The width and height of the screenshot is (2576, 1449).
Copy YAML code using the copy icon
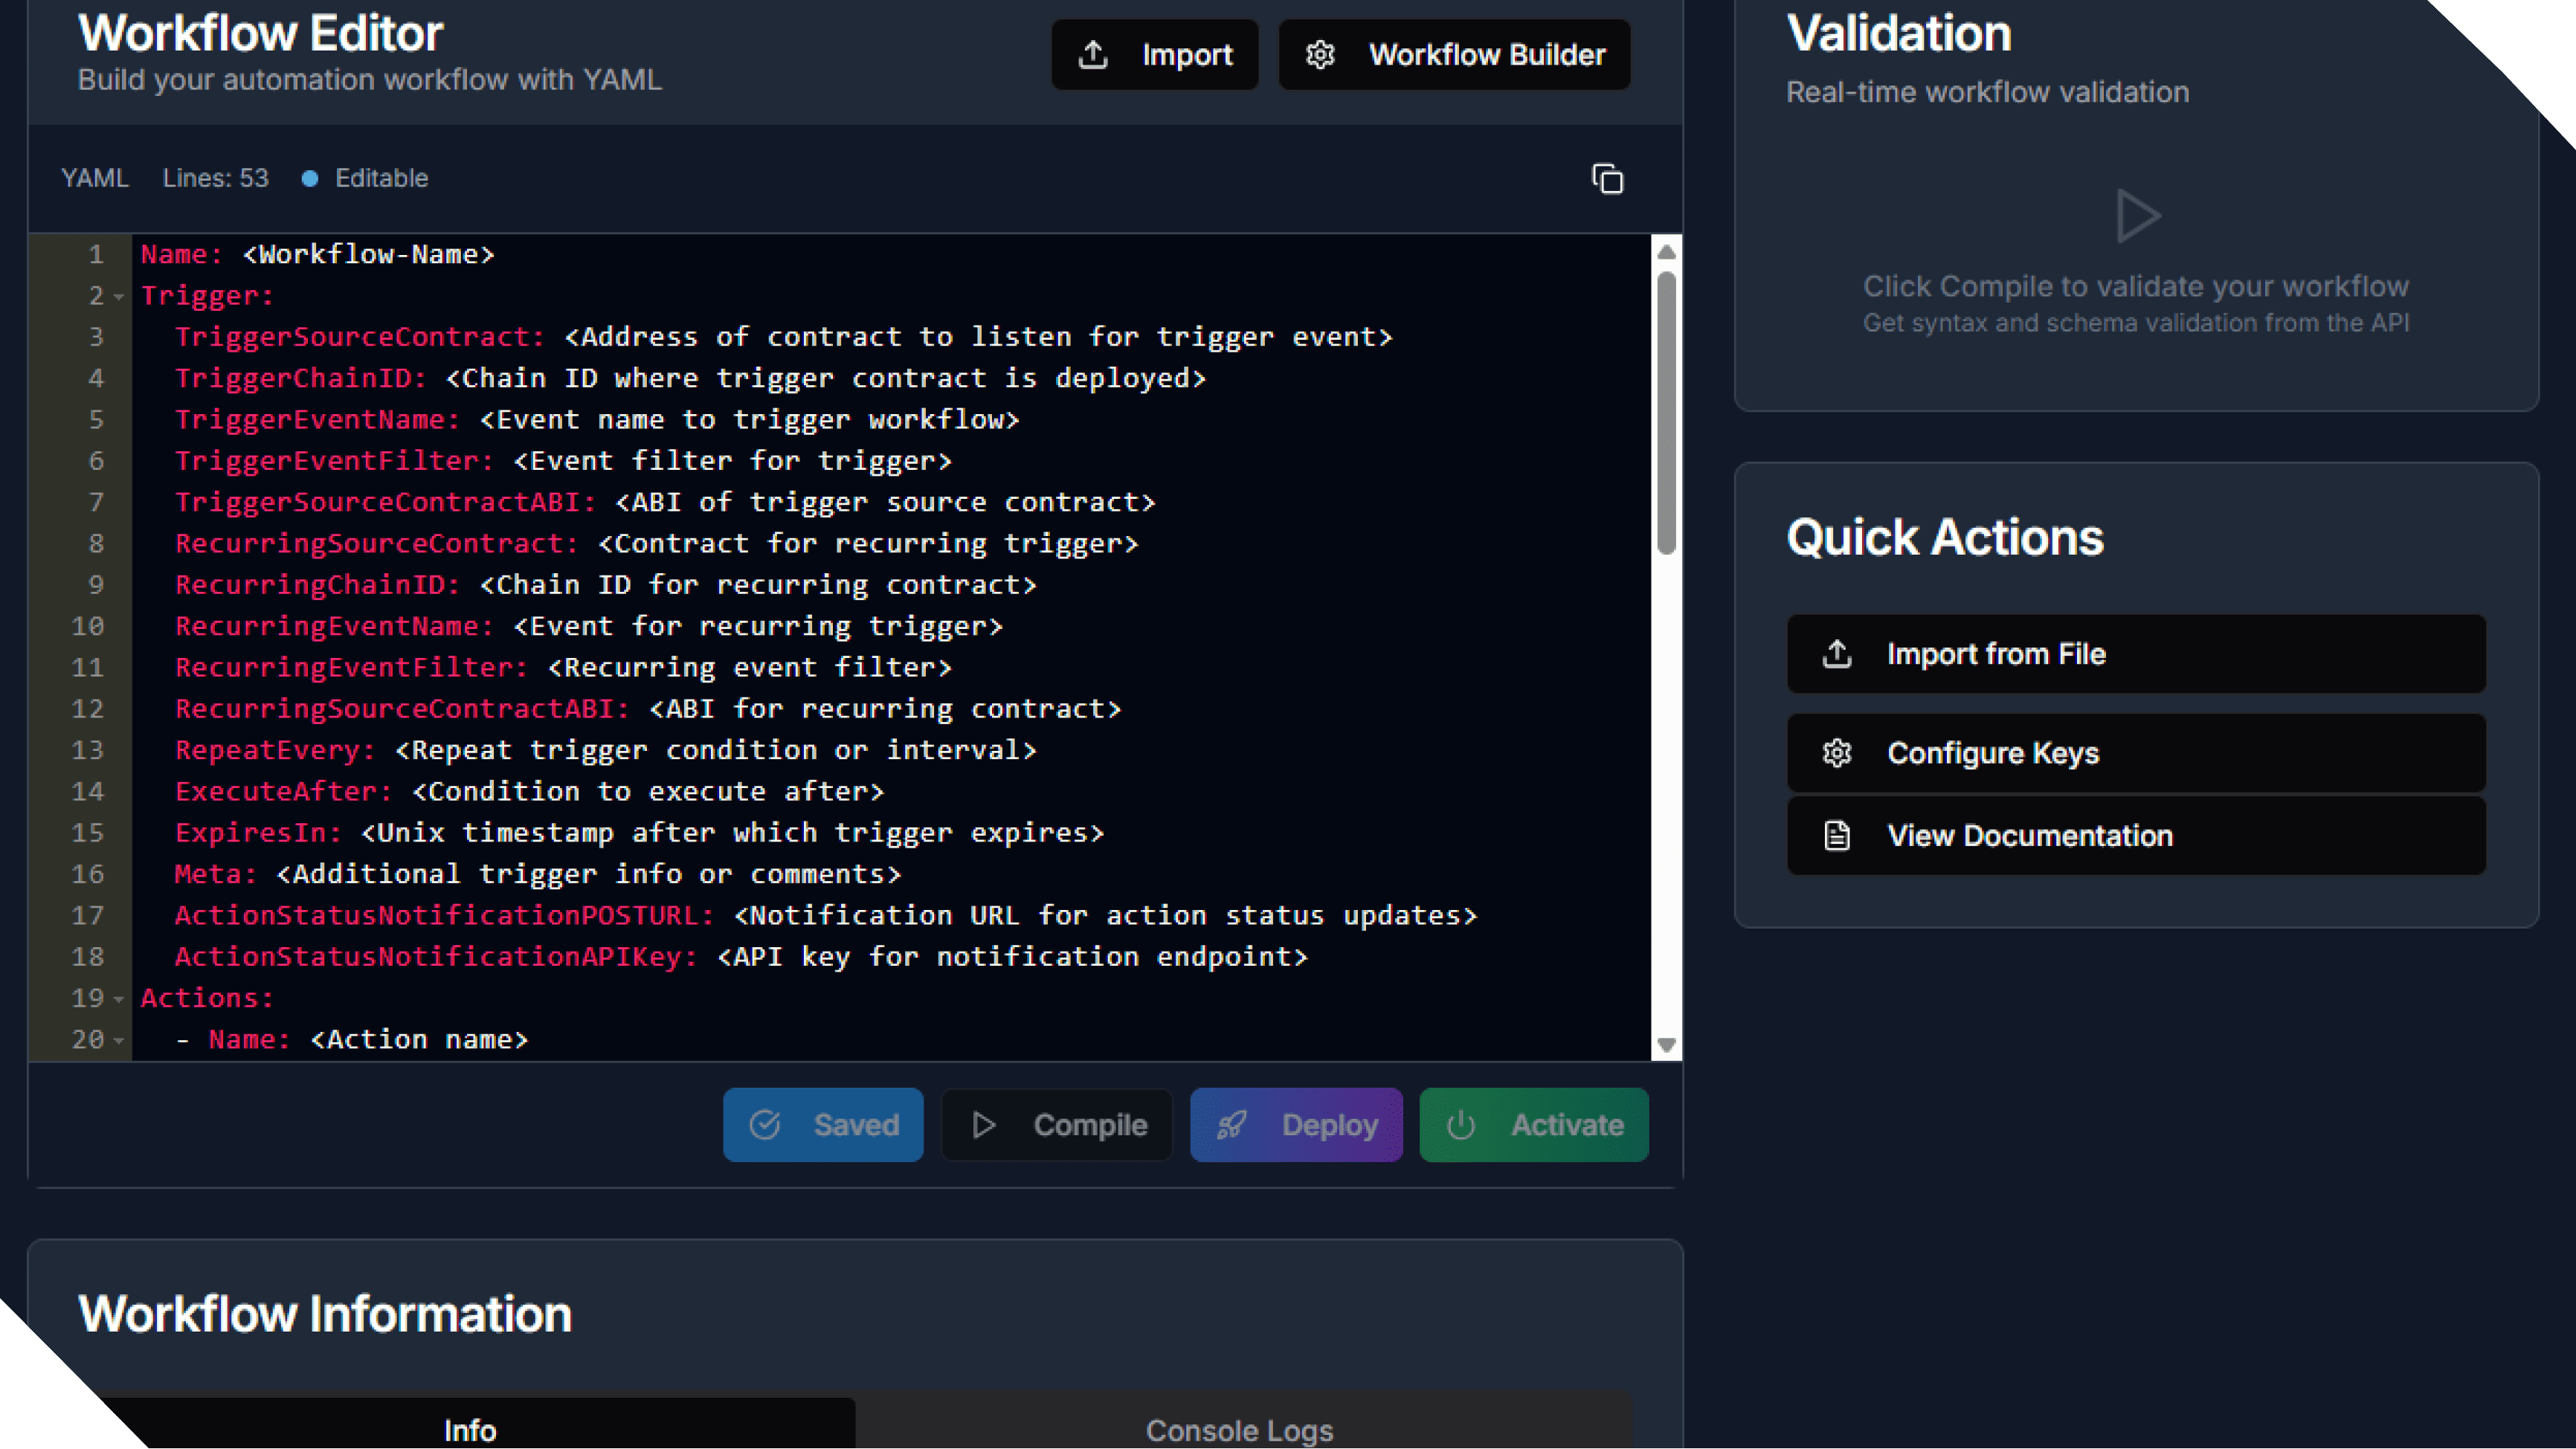[x=1607, y=179]
